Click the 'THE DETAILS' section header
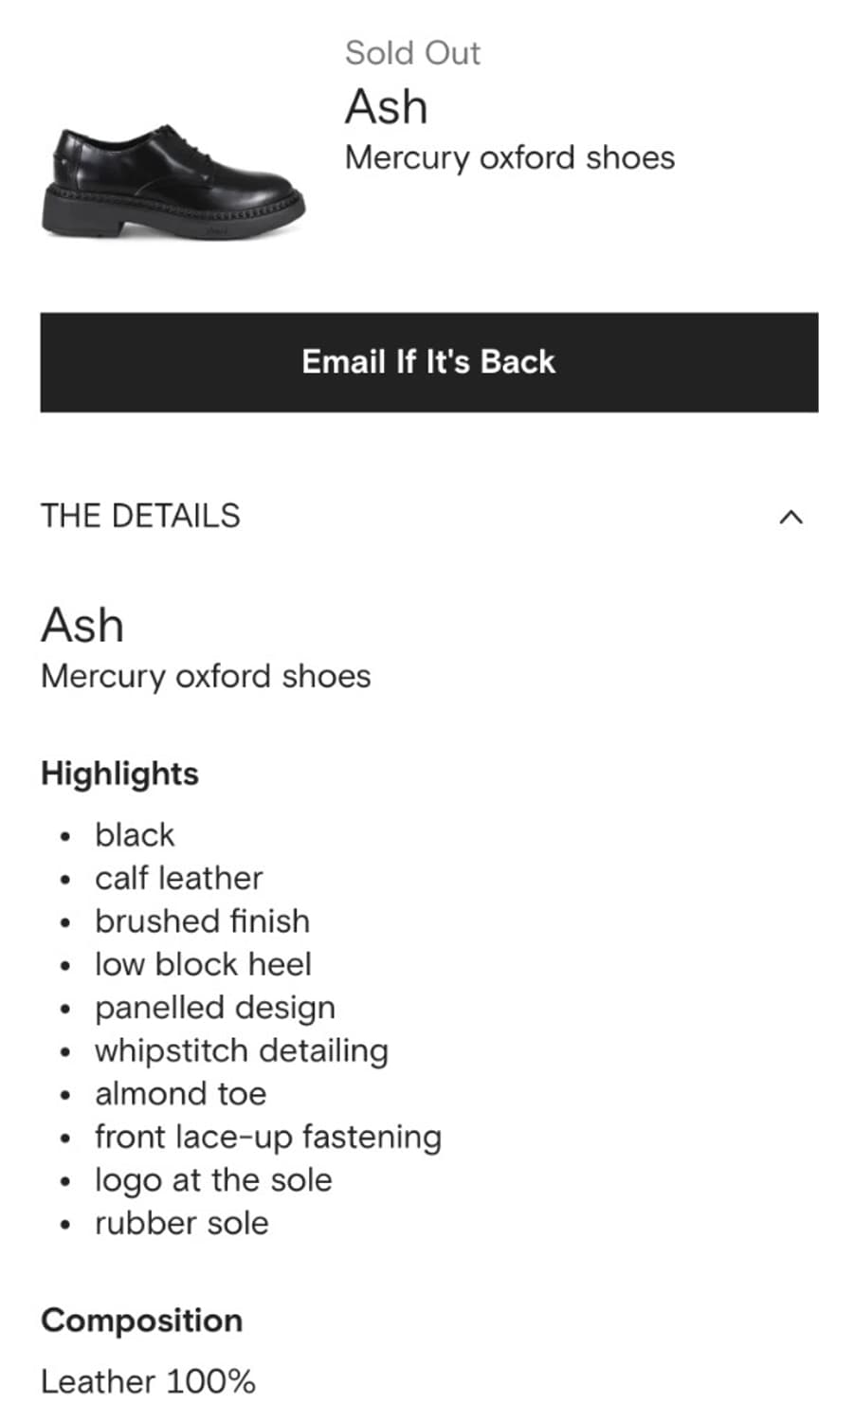 (139, 516)
